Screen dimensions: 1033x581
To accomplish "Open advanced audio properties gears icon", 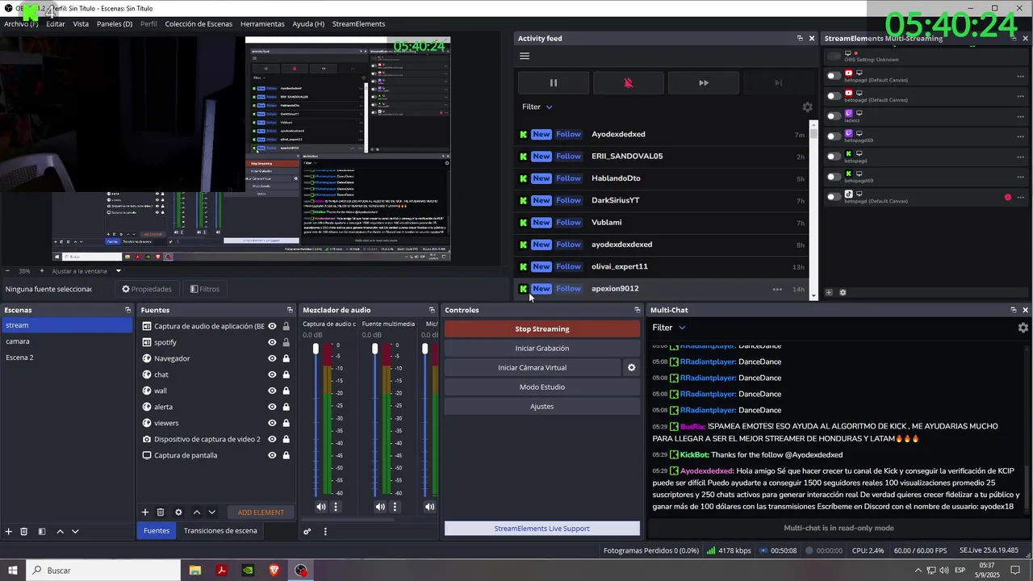I will click(x=307, y=531).
